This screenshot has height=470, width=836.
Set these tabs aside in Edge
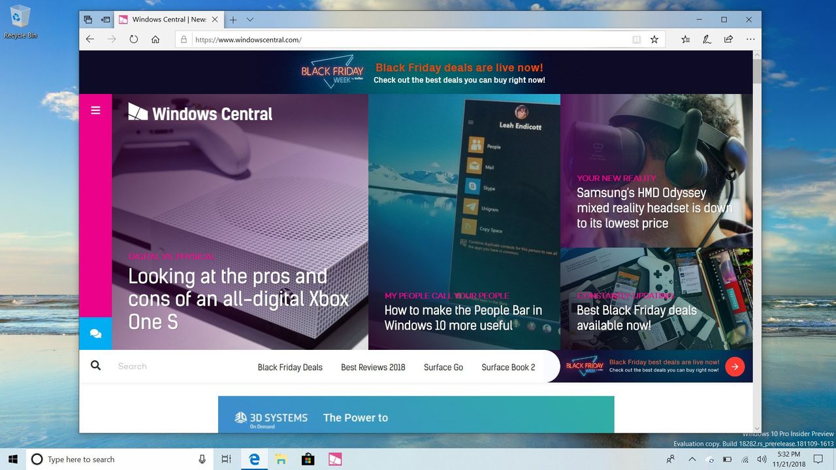(x=105, y=20)
